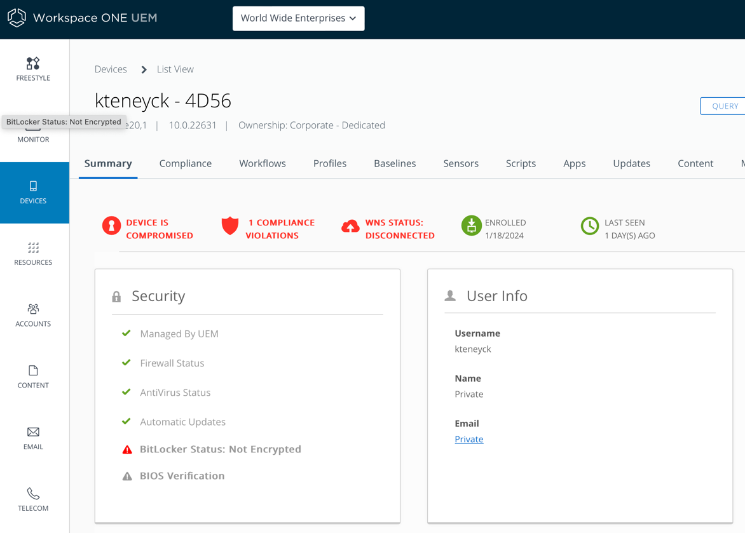
Task: Click the red Device Is Compromised keyhole icon
Action: pos(111,226)
